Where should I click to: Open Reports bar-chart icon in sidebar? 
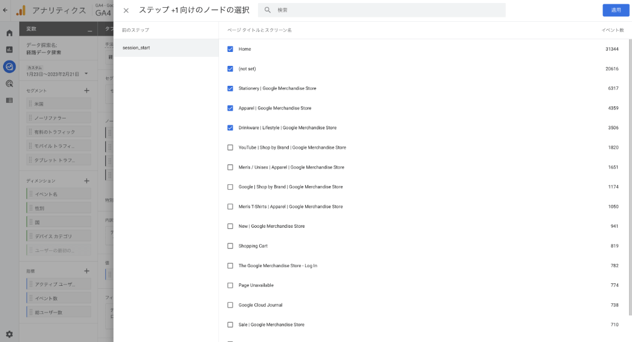(9, 50)
